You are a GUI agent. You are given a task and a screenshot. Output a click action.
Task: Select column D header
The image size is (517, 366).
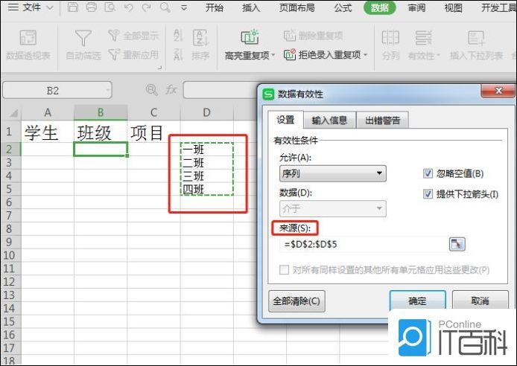tap(207, 112)
